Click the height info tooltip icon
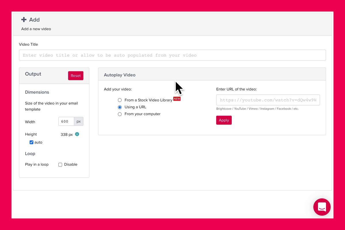This screenshot has height=230, width=345. 77,134
